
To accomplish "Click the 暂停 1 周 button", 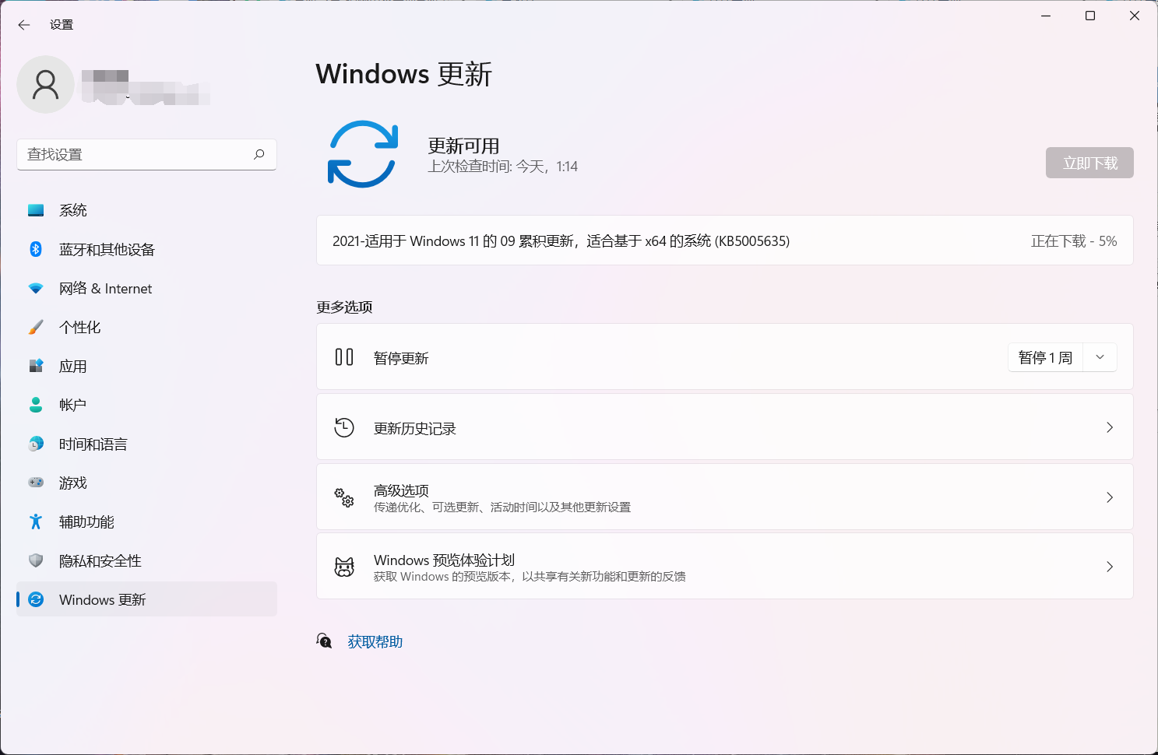I will (x=1046, y=357).
